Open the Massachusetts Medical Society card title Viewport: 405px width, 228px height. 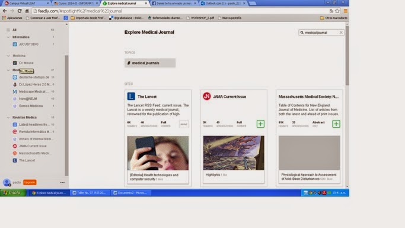308,96
